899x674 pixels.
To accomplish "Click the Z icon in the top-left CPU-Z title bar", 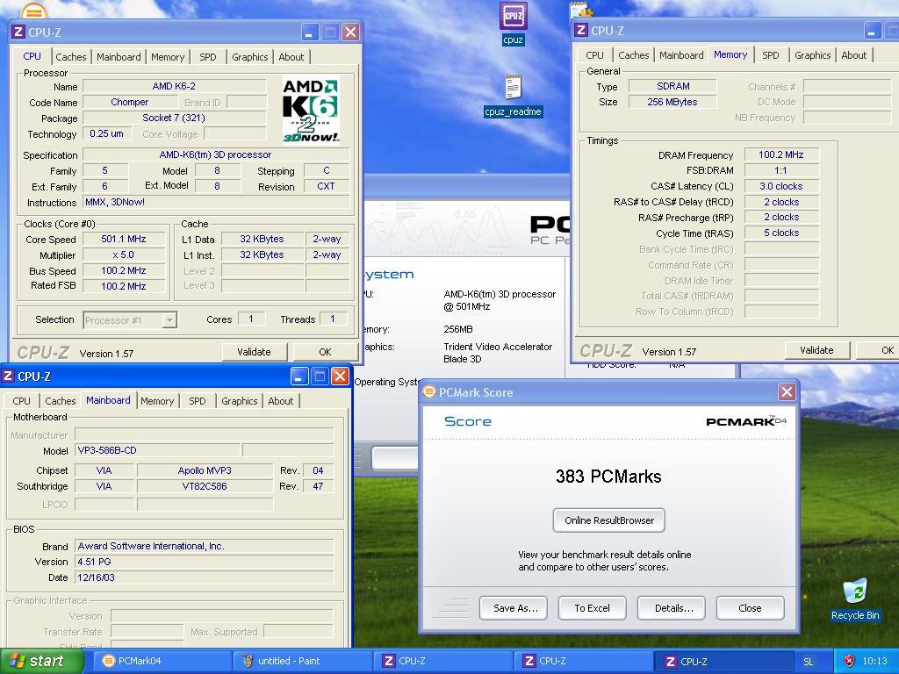I will (18, 32).
